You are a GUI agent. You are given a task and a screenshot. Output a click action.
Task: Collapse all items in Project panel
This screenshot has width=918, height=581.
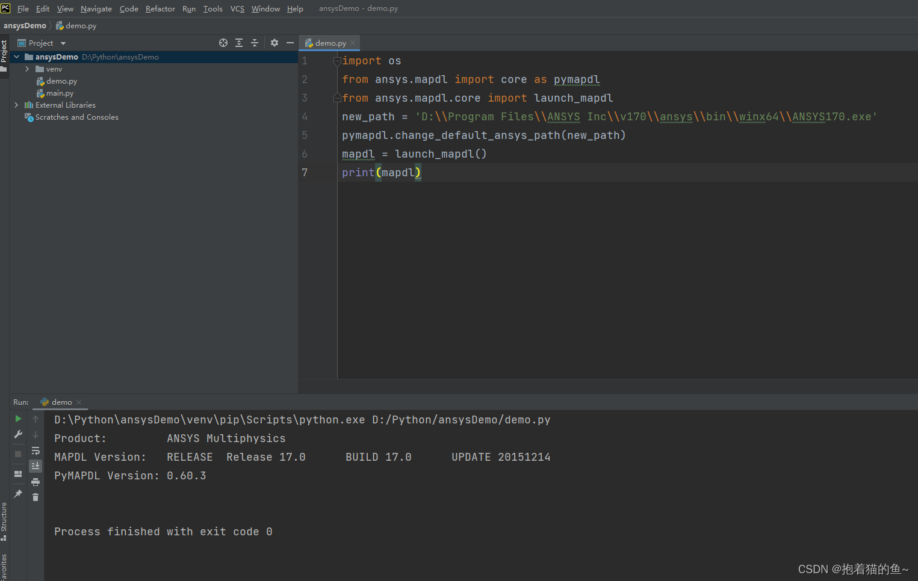255,43
